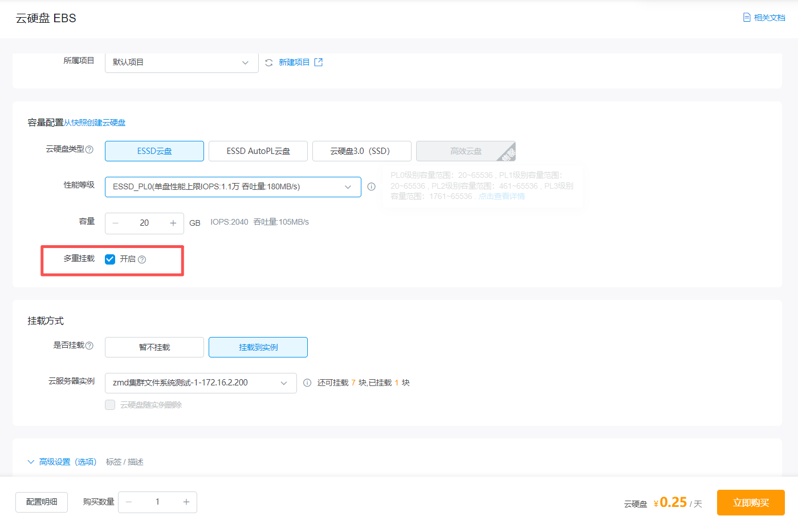Open the 云服务器实例 dropdown
798x516 pixels.
pyautogui.click(x=201, y=383)
